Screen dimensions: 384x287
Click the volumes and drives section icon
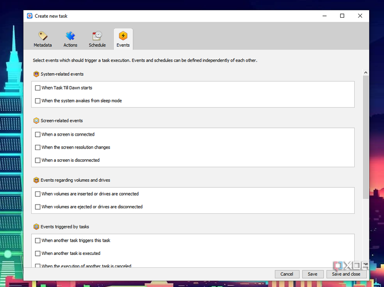(36, 180)
